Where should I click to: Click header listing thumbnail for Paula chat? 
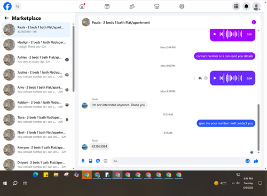click(86, 22)
